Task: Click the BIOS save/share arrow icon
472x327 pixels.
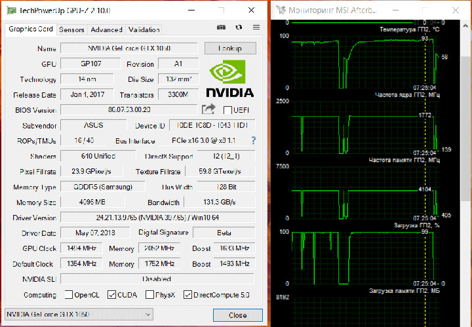Action: click(x=208, y=109)
